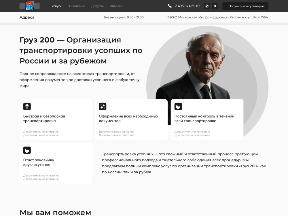The image size is (288, 216).
Task: Click the Получить консультацию button
Action: click(x=245, y=6)
